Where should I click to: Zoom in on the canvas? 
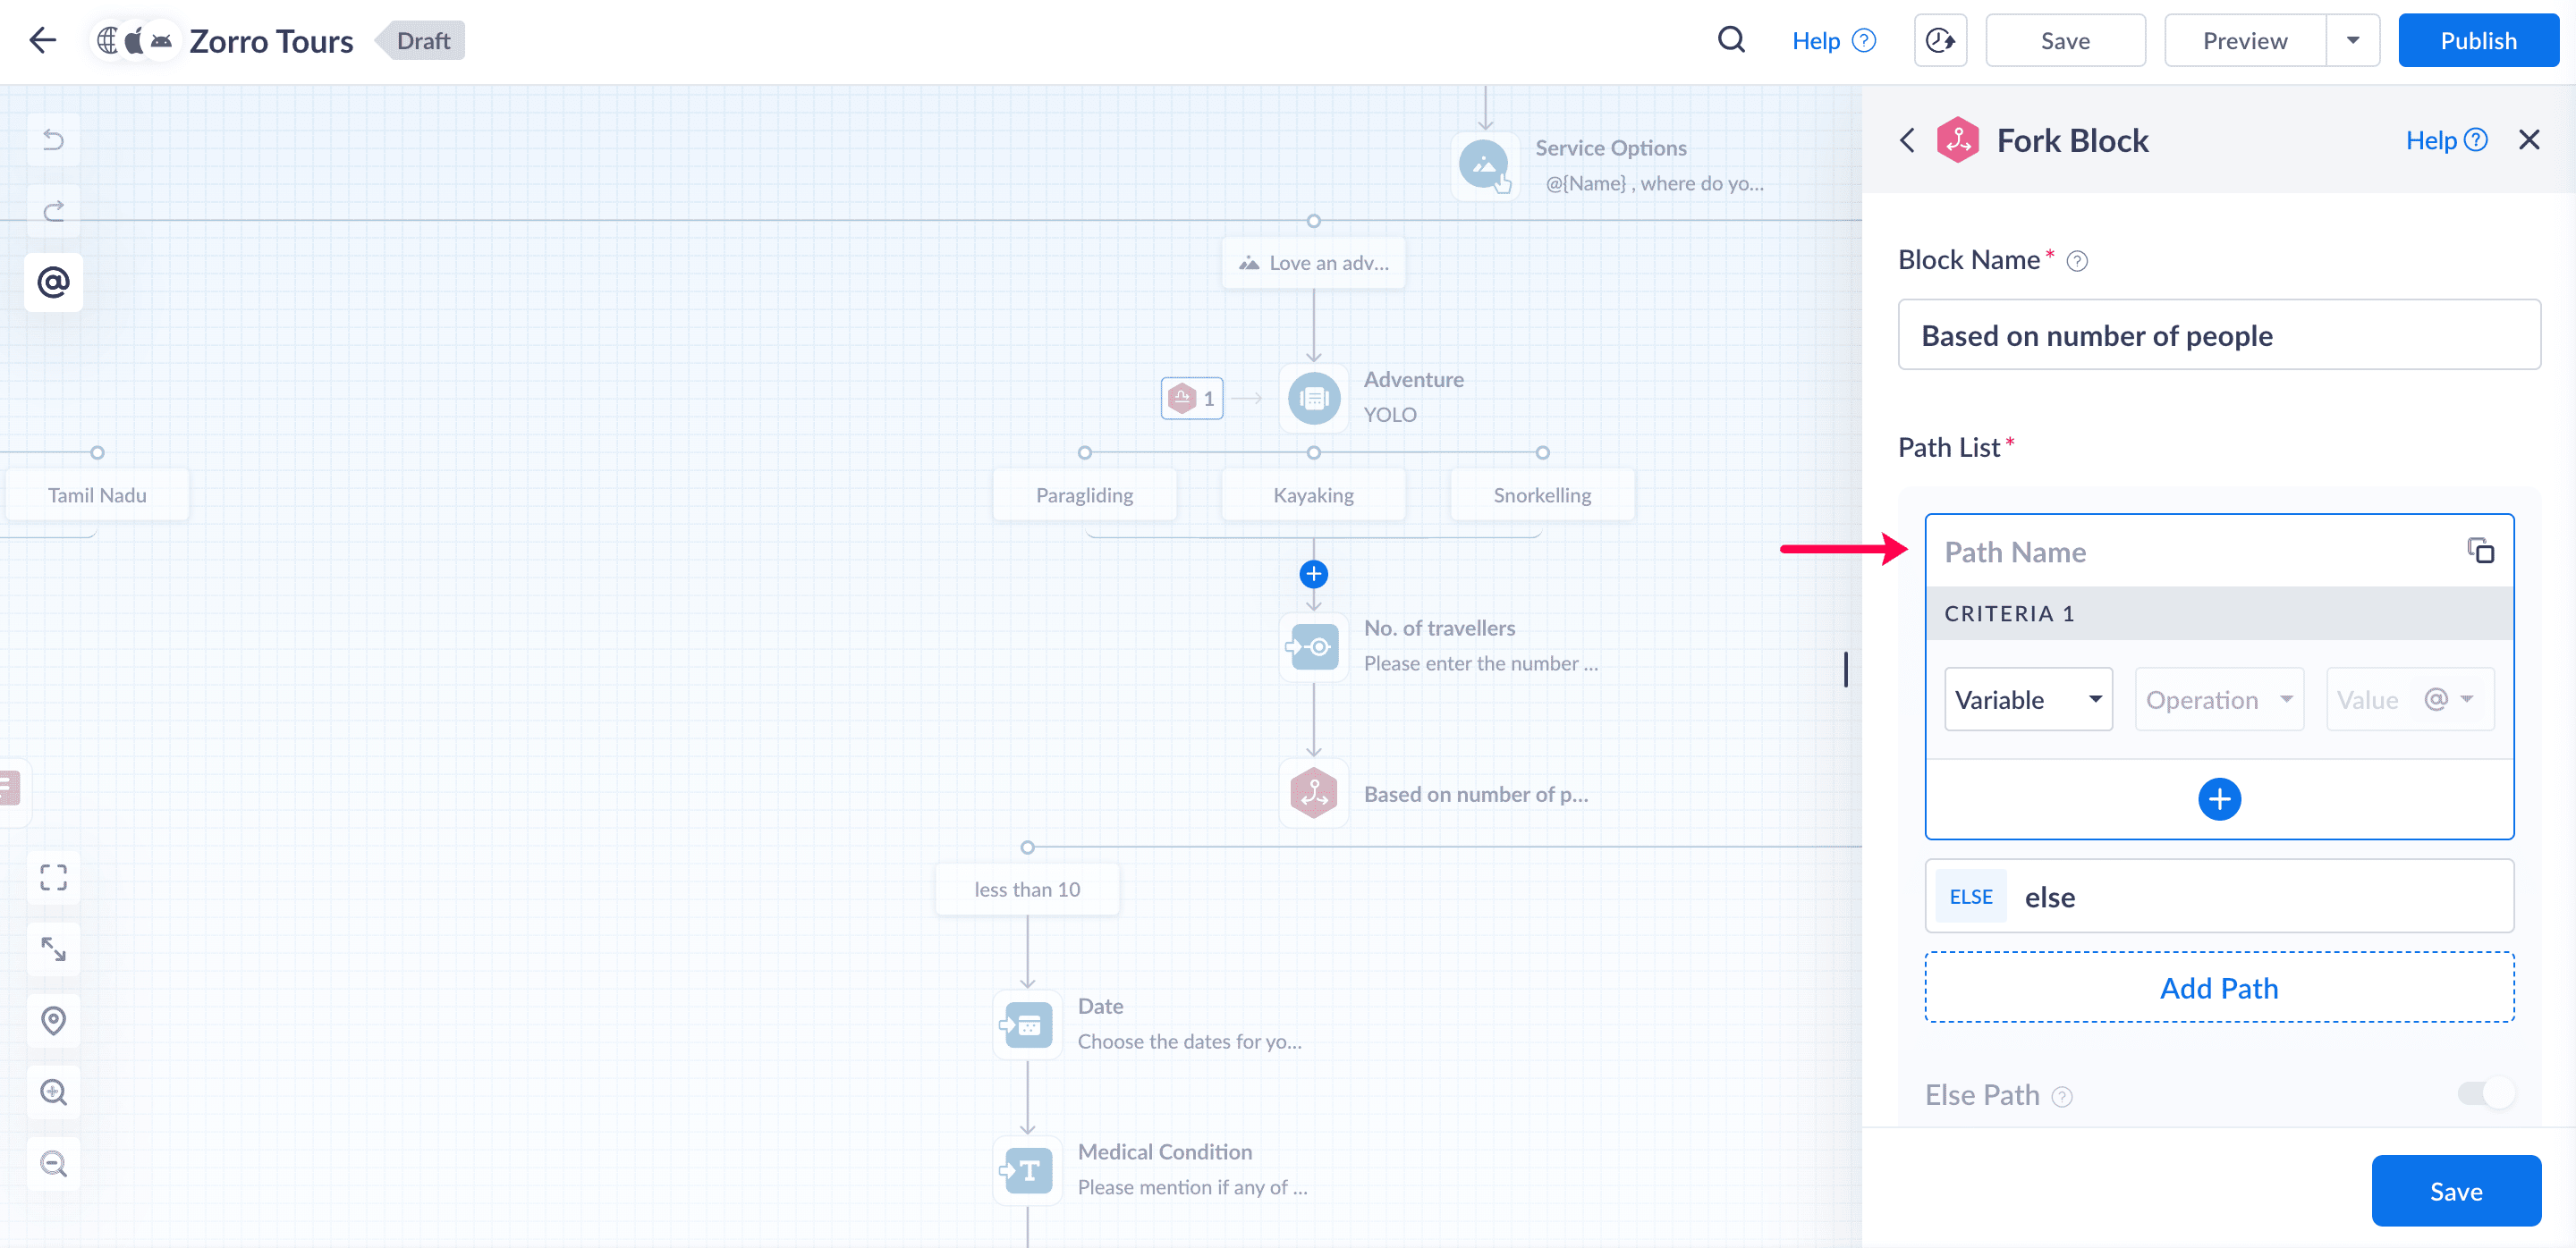(54, 1092)
